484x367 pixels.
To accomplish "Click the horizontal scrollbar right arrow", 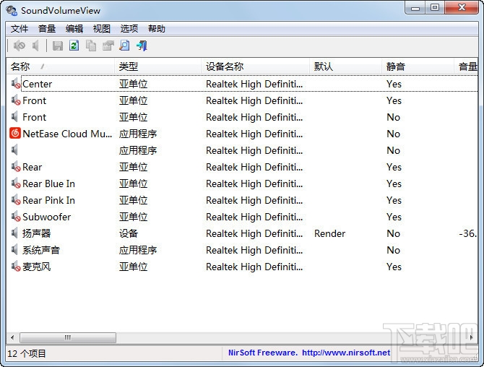I will point(472,337).
